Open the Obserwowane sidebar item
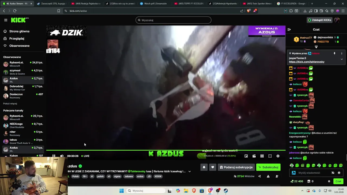Image resolution: width=347 pixels, height=195 pixels. click(x=19, y=46)
